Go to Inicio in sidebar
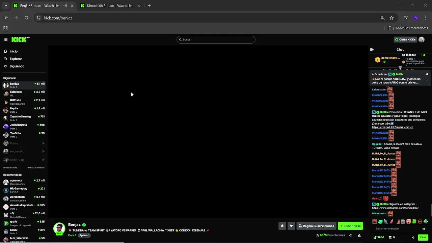Screen dimensions: 432x243 point(13,51)
